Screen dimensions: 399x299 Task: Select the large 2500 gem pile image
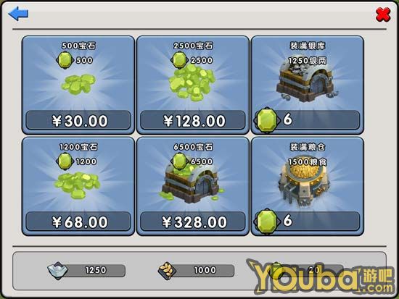pyautogui.click(x=193, y=83)
